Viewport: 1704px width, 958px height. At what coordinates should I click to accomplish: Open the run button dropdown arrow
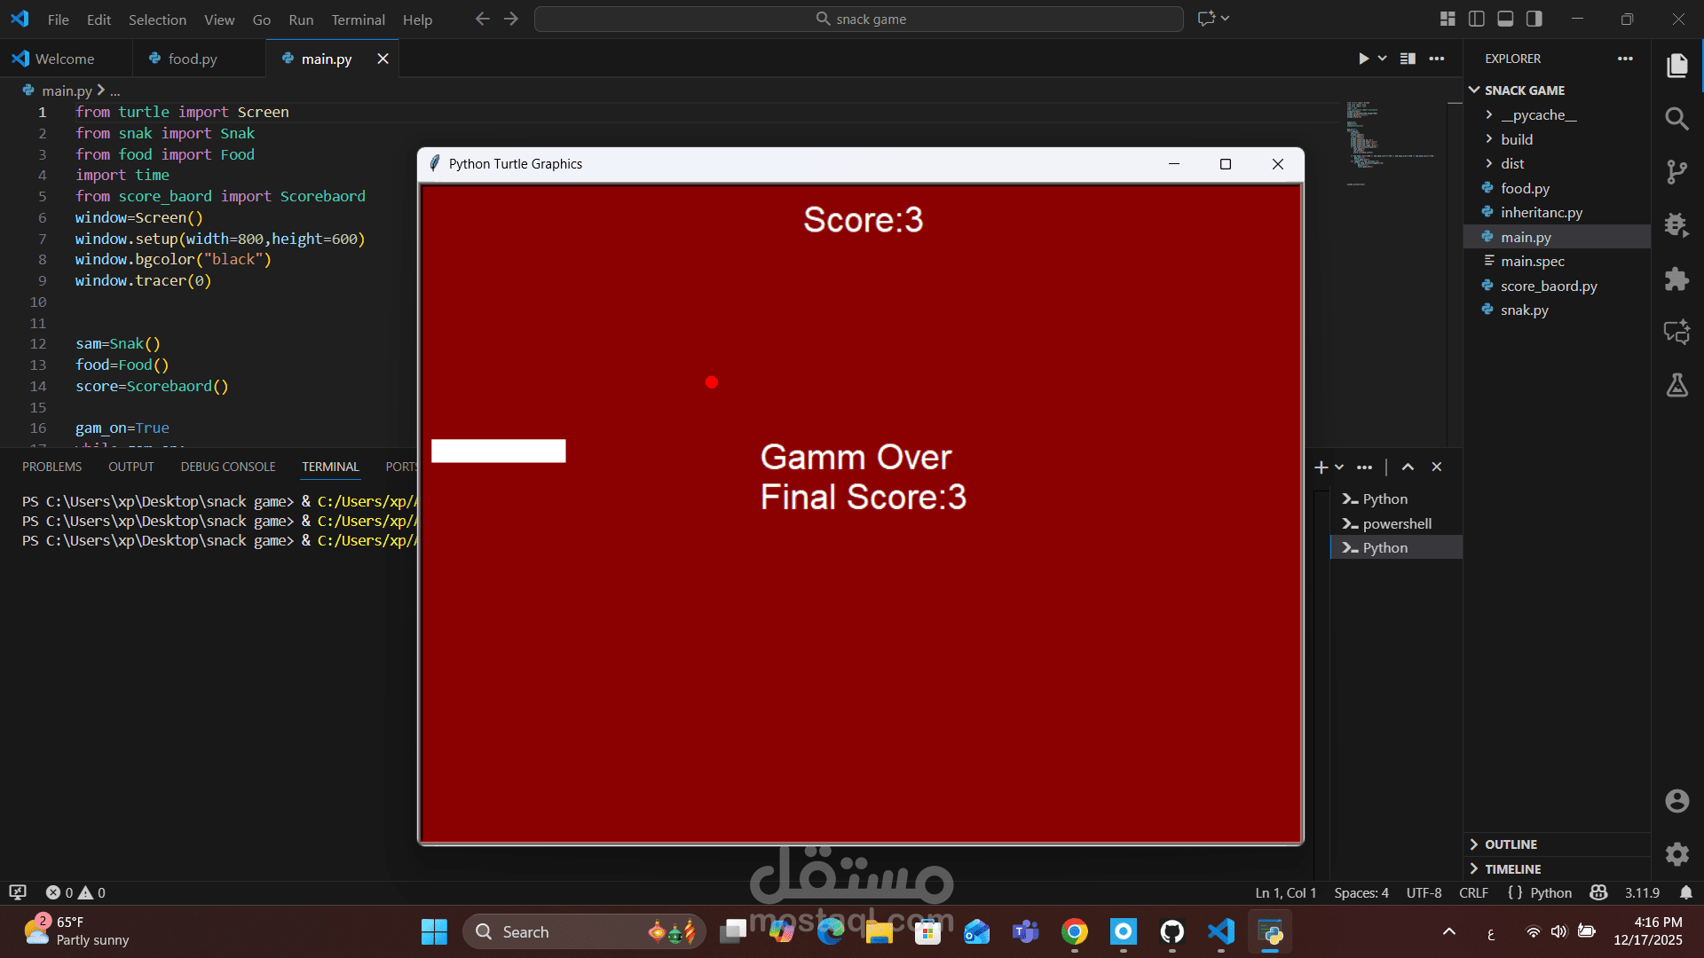coord(1383,59)
